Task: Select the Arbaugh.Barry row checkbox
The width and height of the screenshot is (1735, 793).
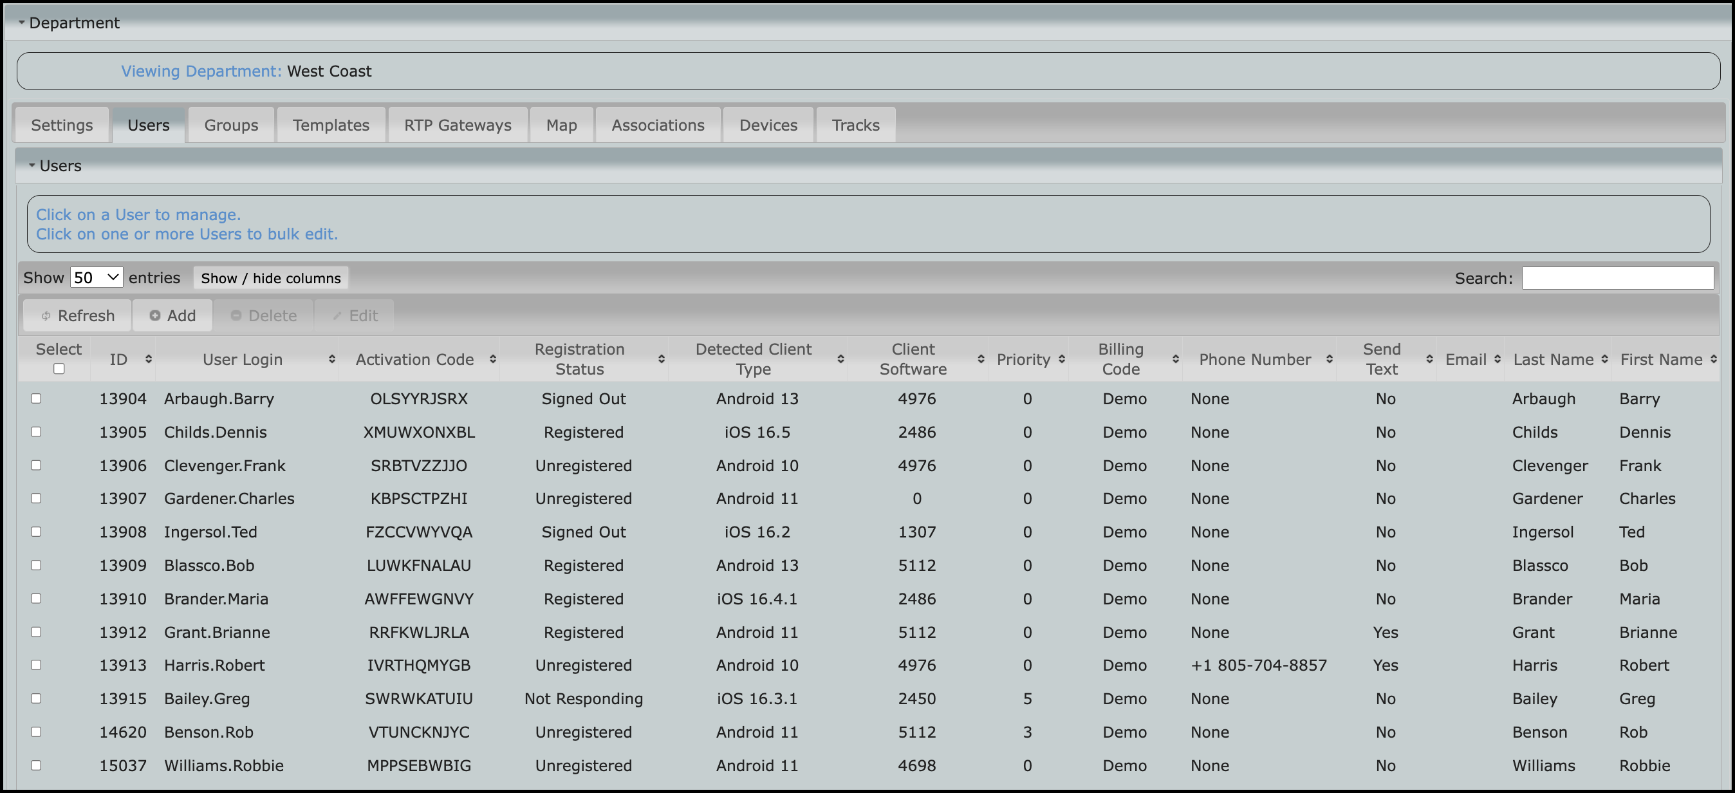Action: pos(37,398)
